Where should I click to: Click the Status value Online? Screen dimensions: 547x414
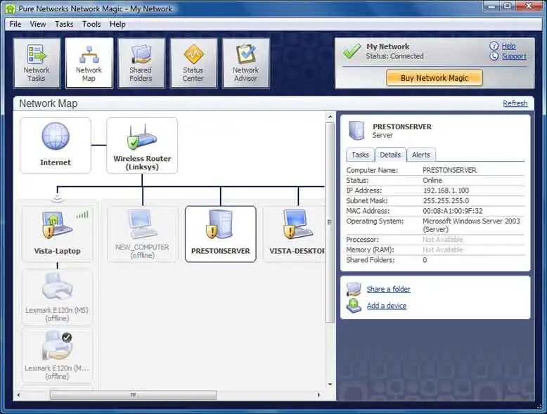click(432, 181)
